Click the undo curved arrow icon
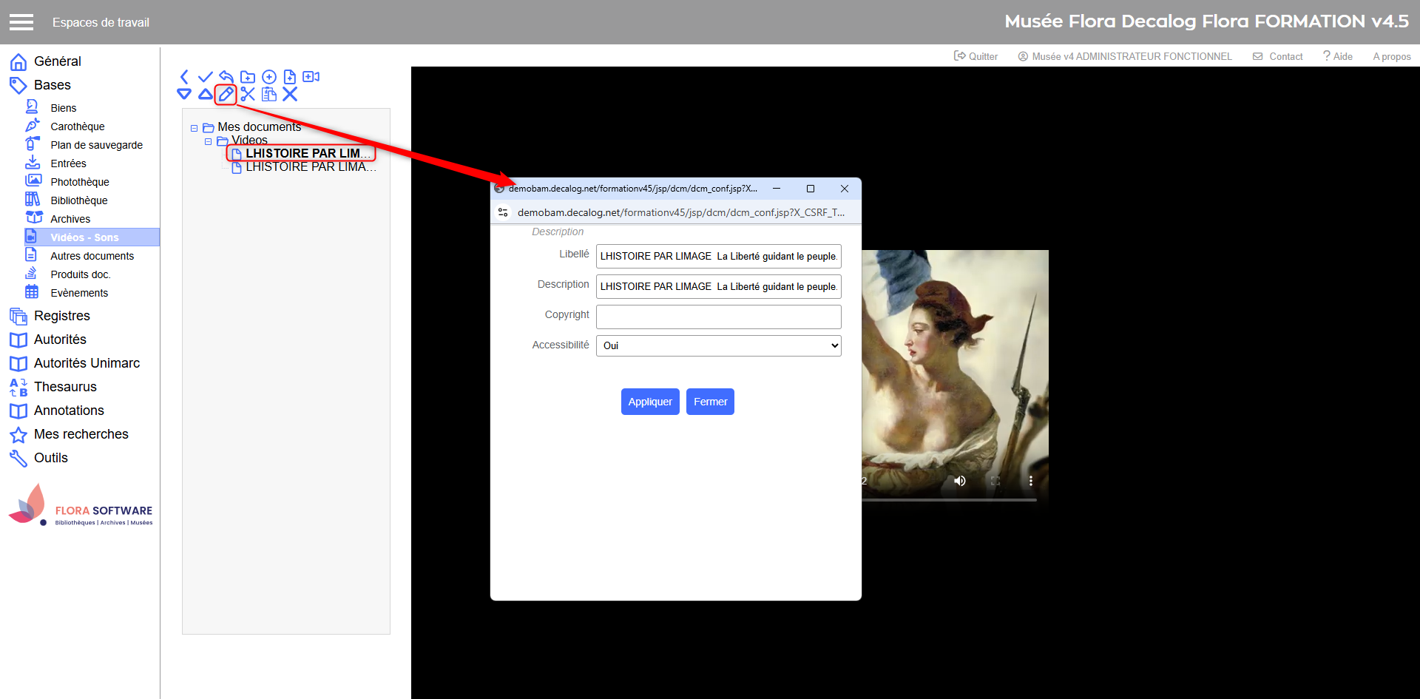The image size is (1420, 699). pyautogui.click(x=226, y=77)
